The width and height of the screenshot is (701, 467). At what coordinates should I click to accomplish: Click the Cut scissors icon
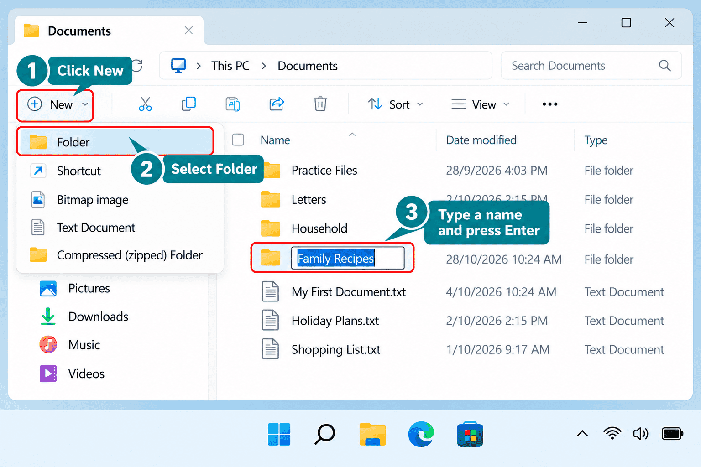pos(145,104)
